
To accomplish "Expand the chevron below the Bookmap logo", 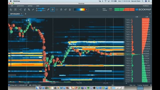I will point(150,14).
